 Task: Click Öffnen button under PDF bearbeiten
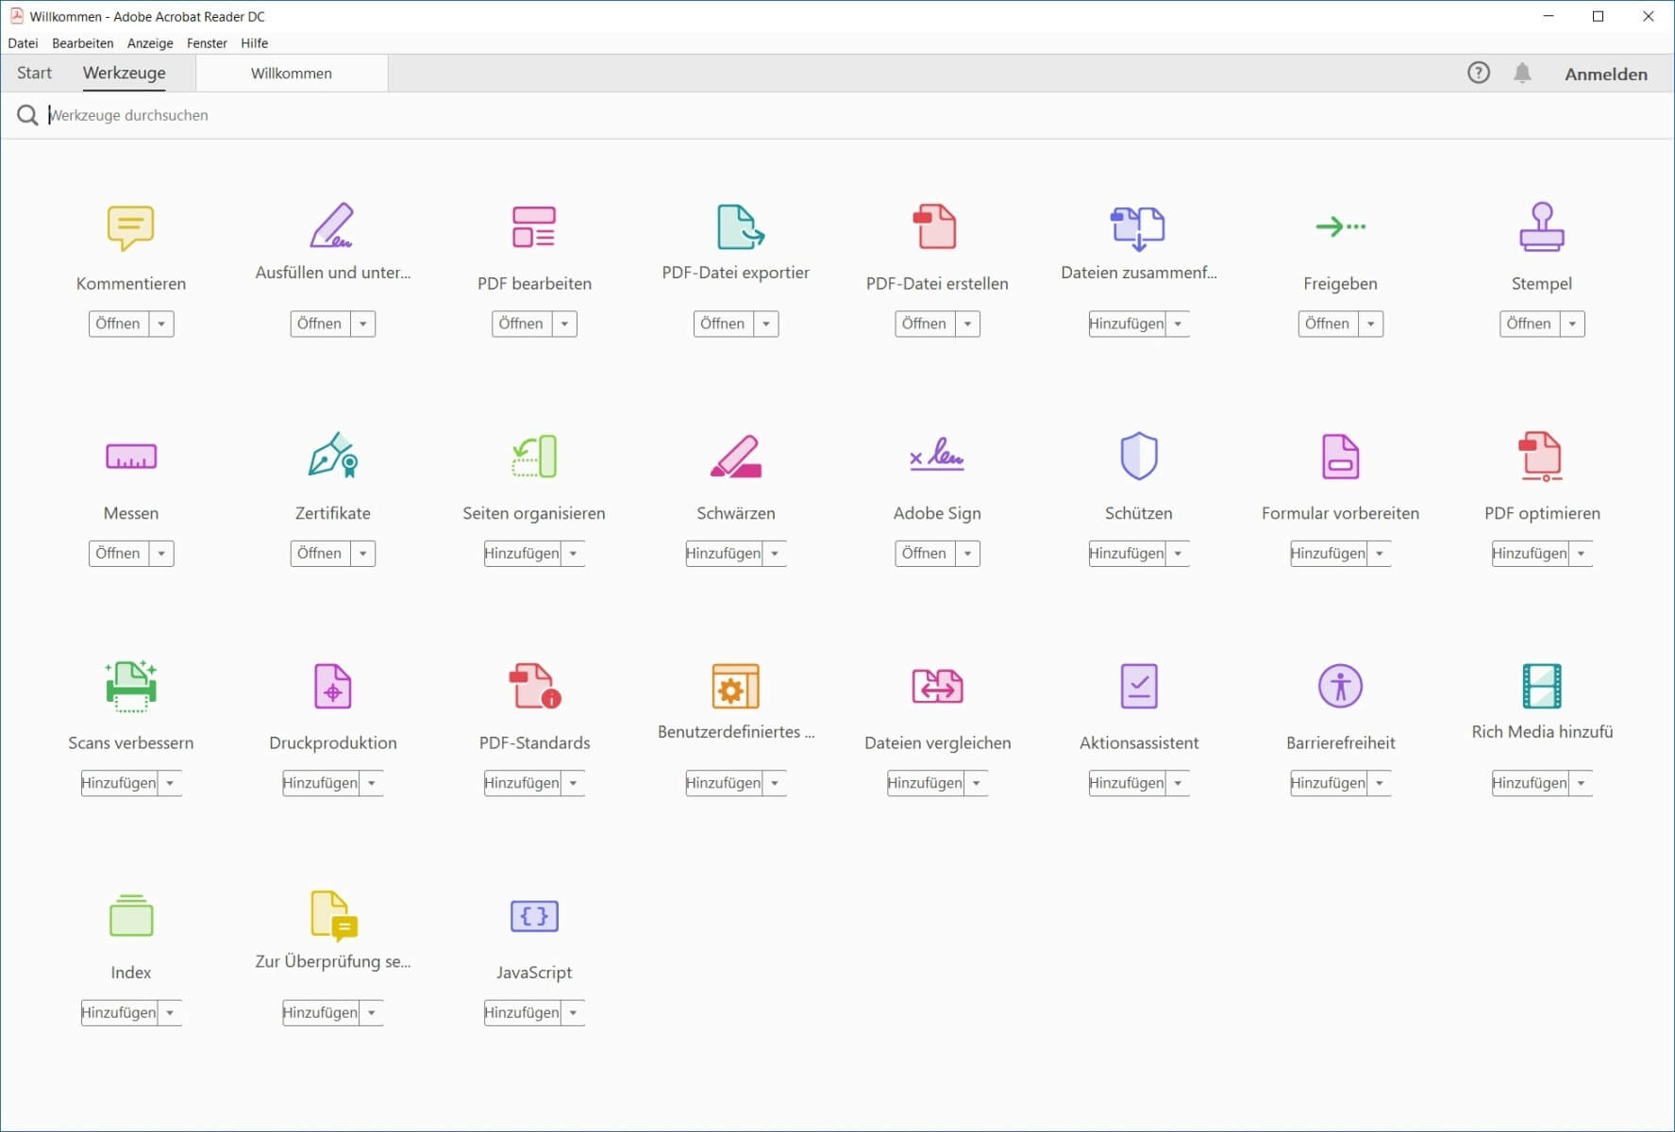pyautogui.click(x=521, y=324)
